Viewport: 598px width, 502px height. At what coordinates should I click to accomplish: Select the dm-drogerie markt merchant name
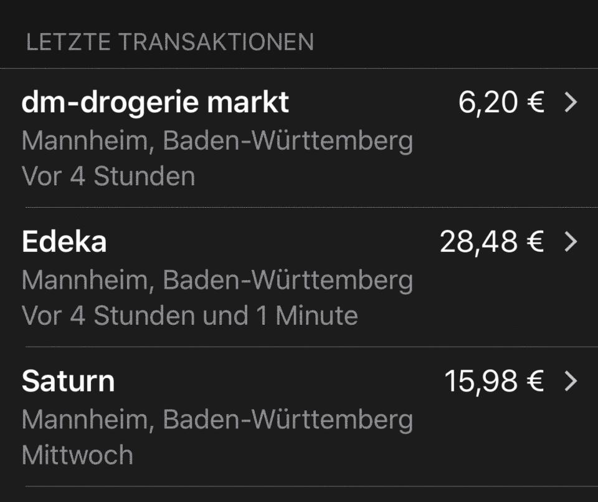pos(155,103)
